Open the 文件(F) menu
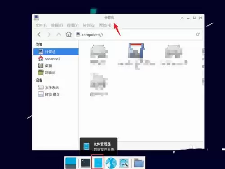 point(41,25)
